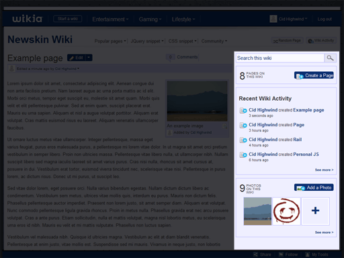The height and width of the screenshot is (258, 344).
Task: Open Share in the bottom toolbar
Action: (262, 255)
